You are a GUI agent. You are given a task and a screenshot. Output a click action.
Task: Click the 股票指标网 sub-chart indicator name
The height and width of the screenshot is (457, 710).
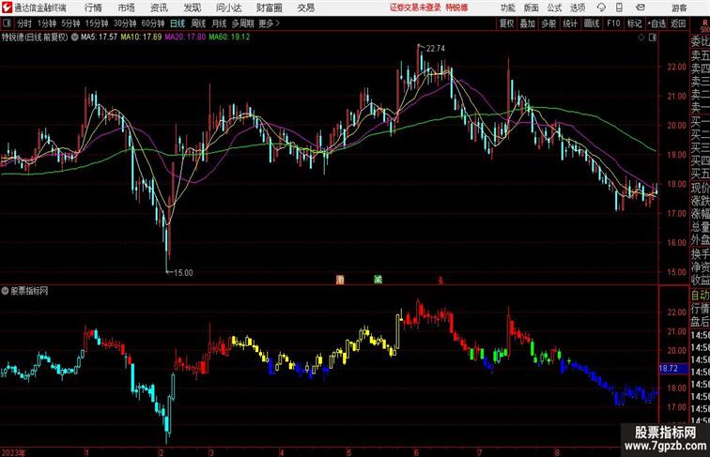(x=29, y=291)
